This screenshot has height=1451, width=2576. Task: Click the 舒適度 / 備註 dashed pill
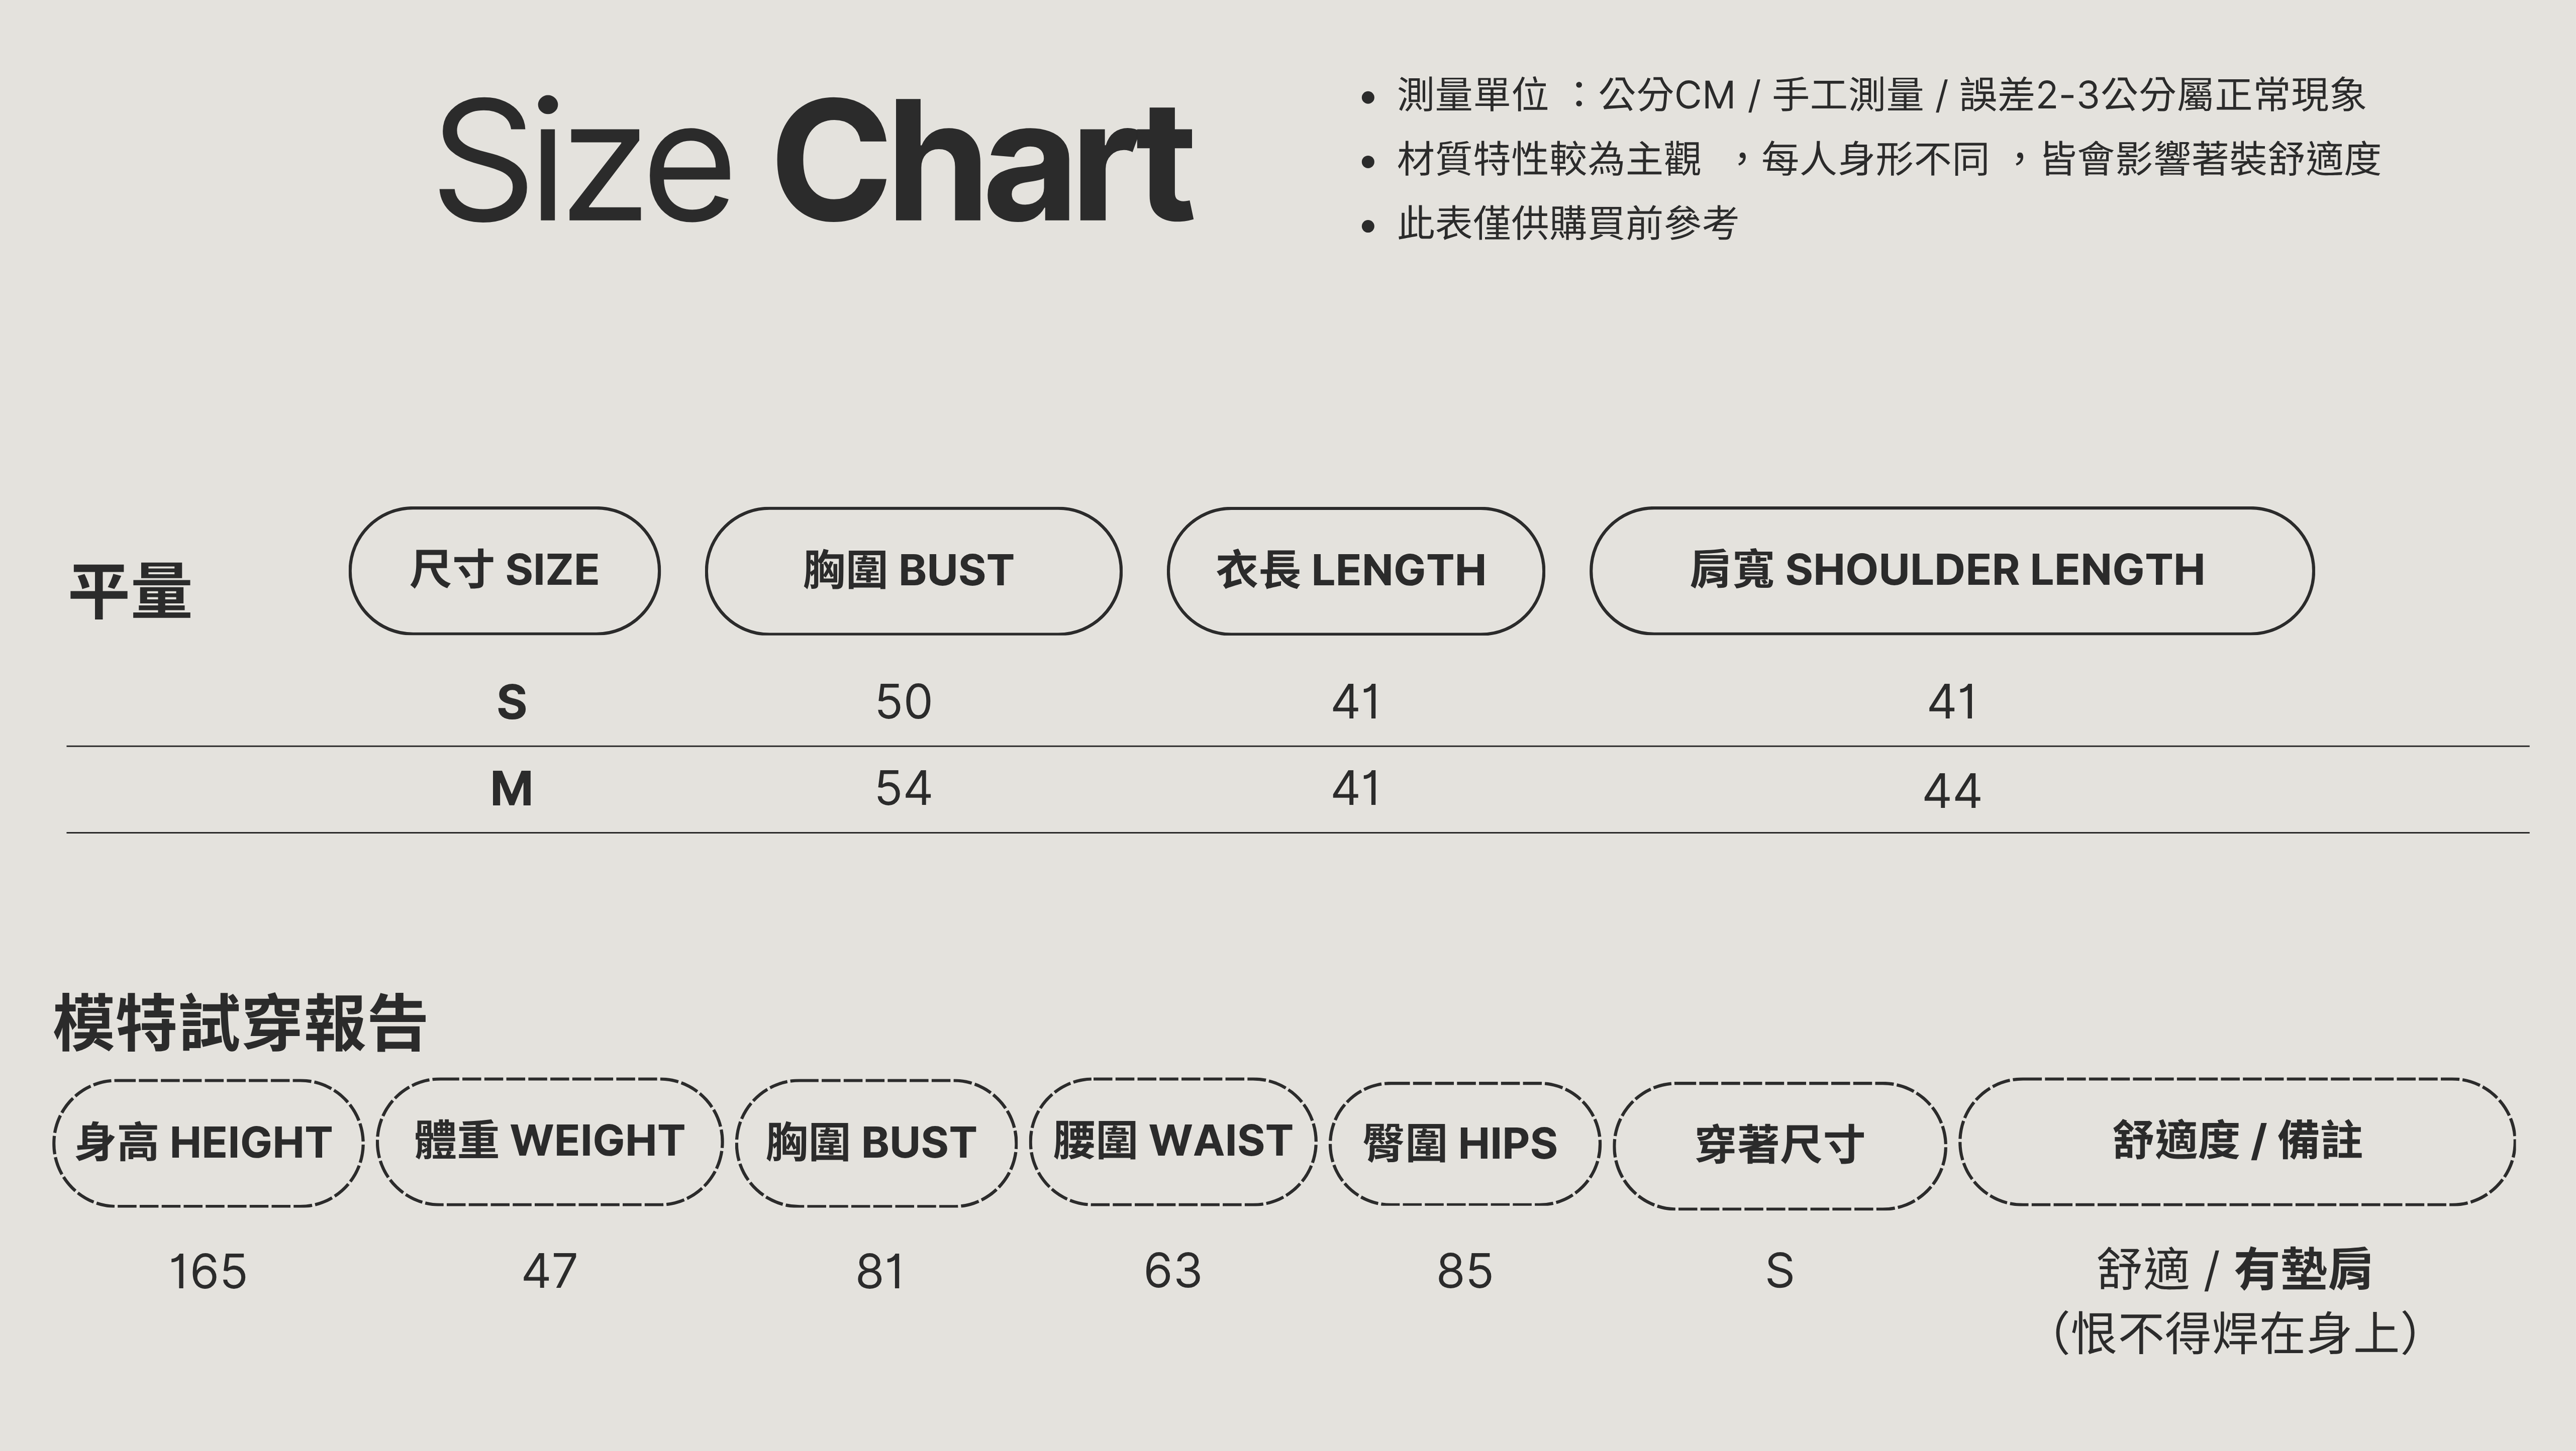click(2237, 1142)
